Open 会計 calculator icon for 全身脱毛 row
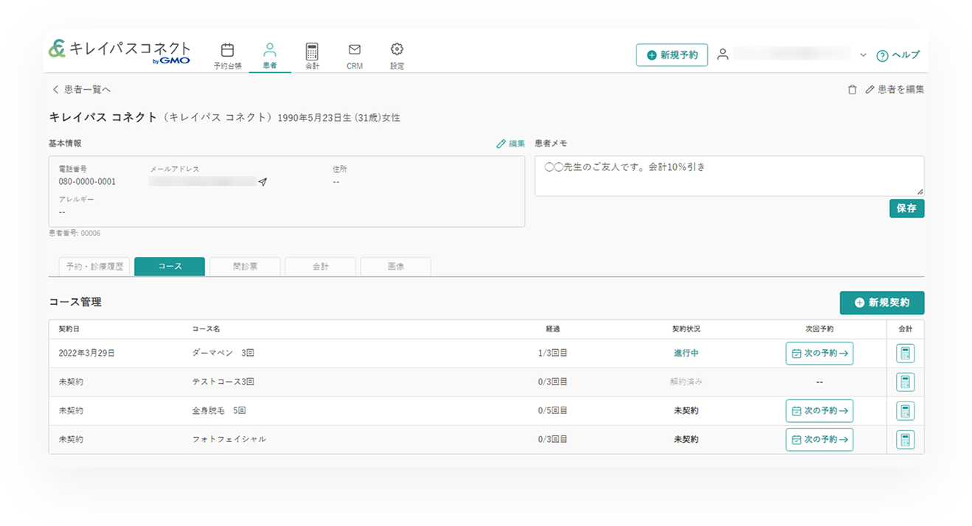 click(x=905, y=411)
